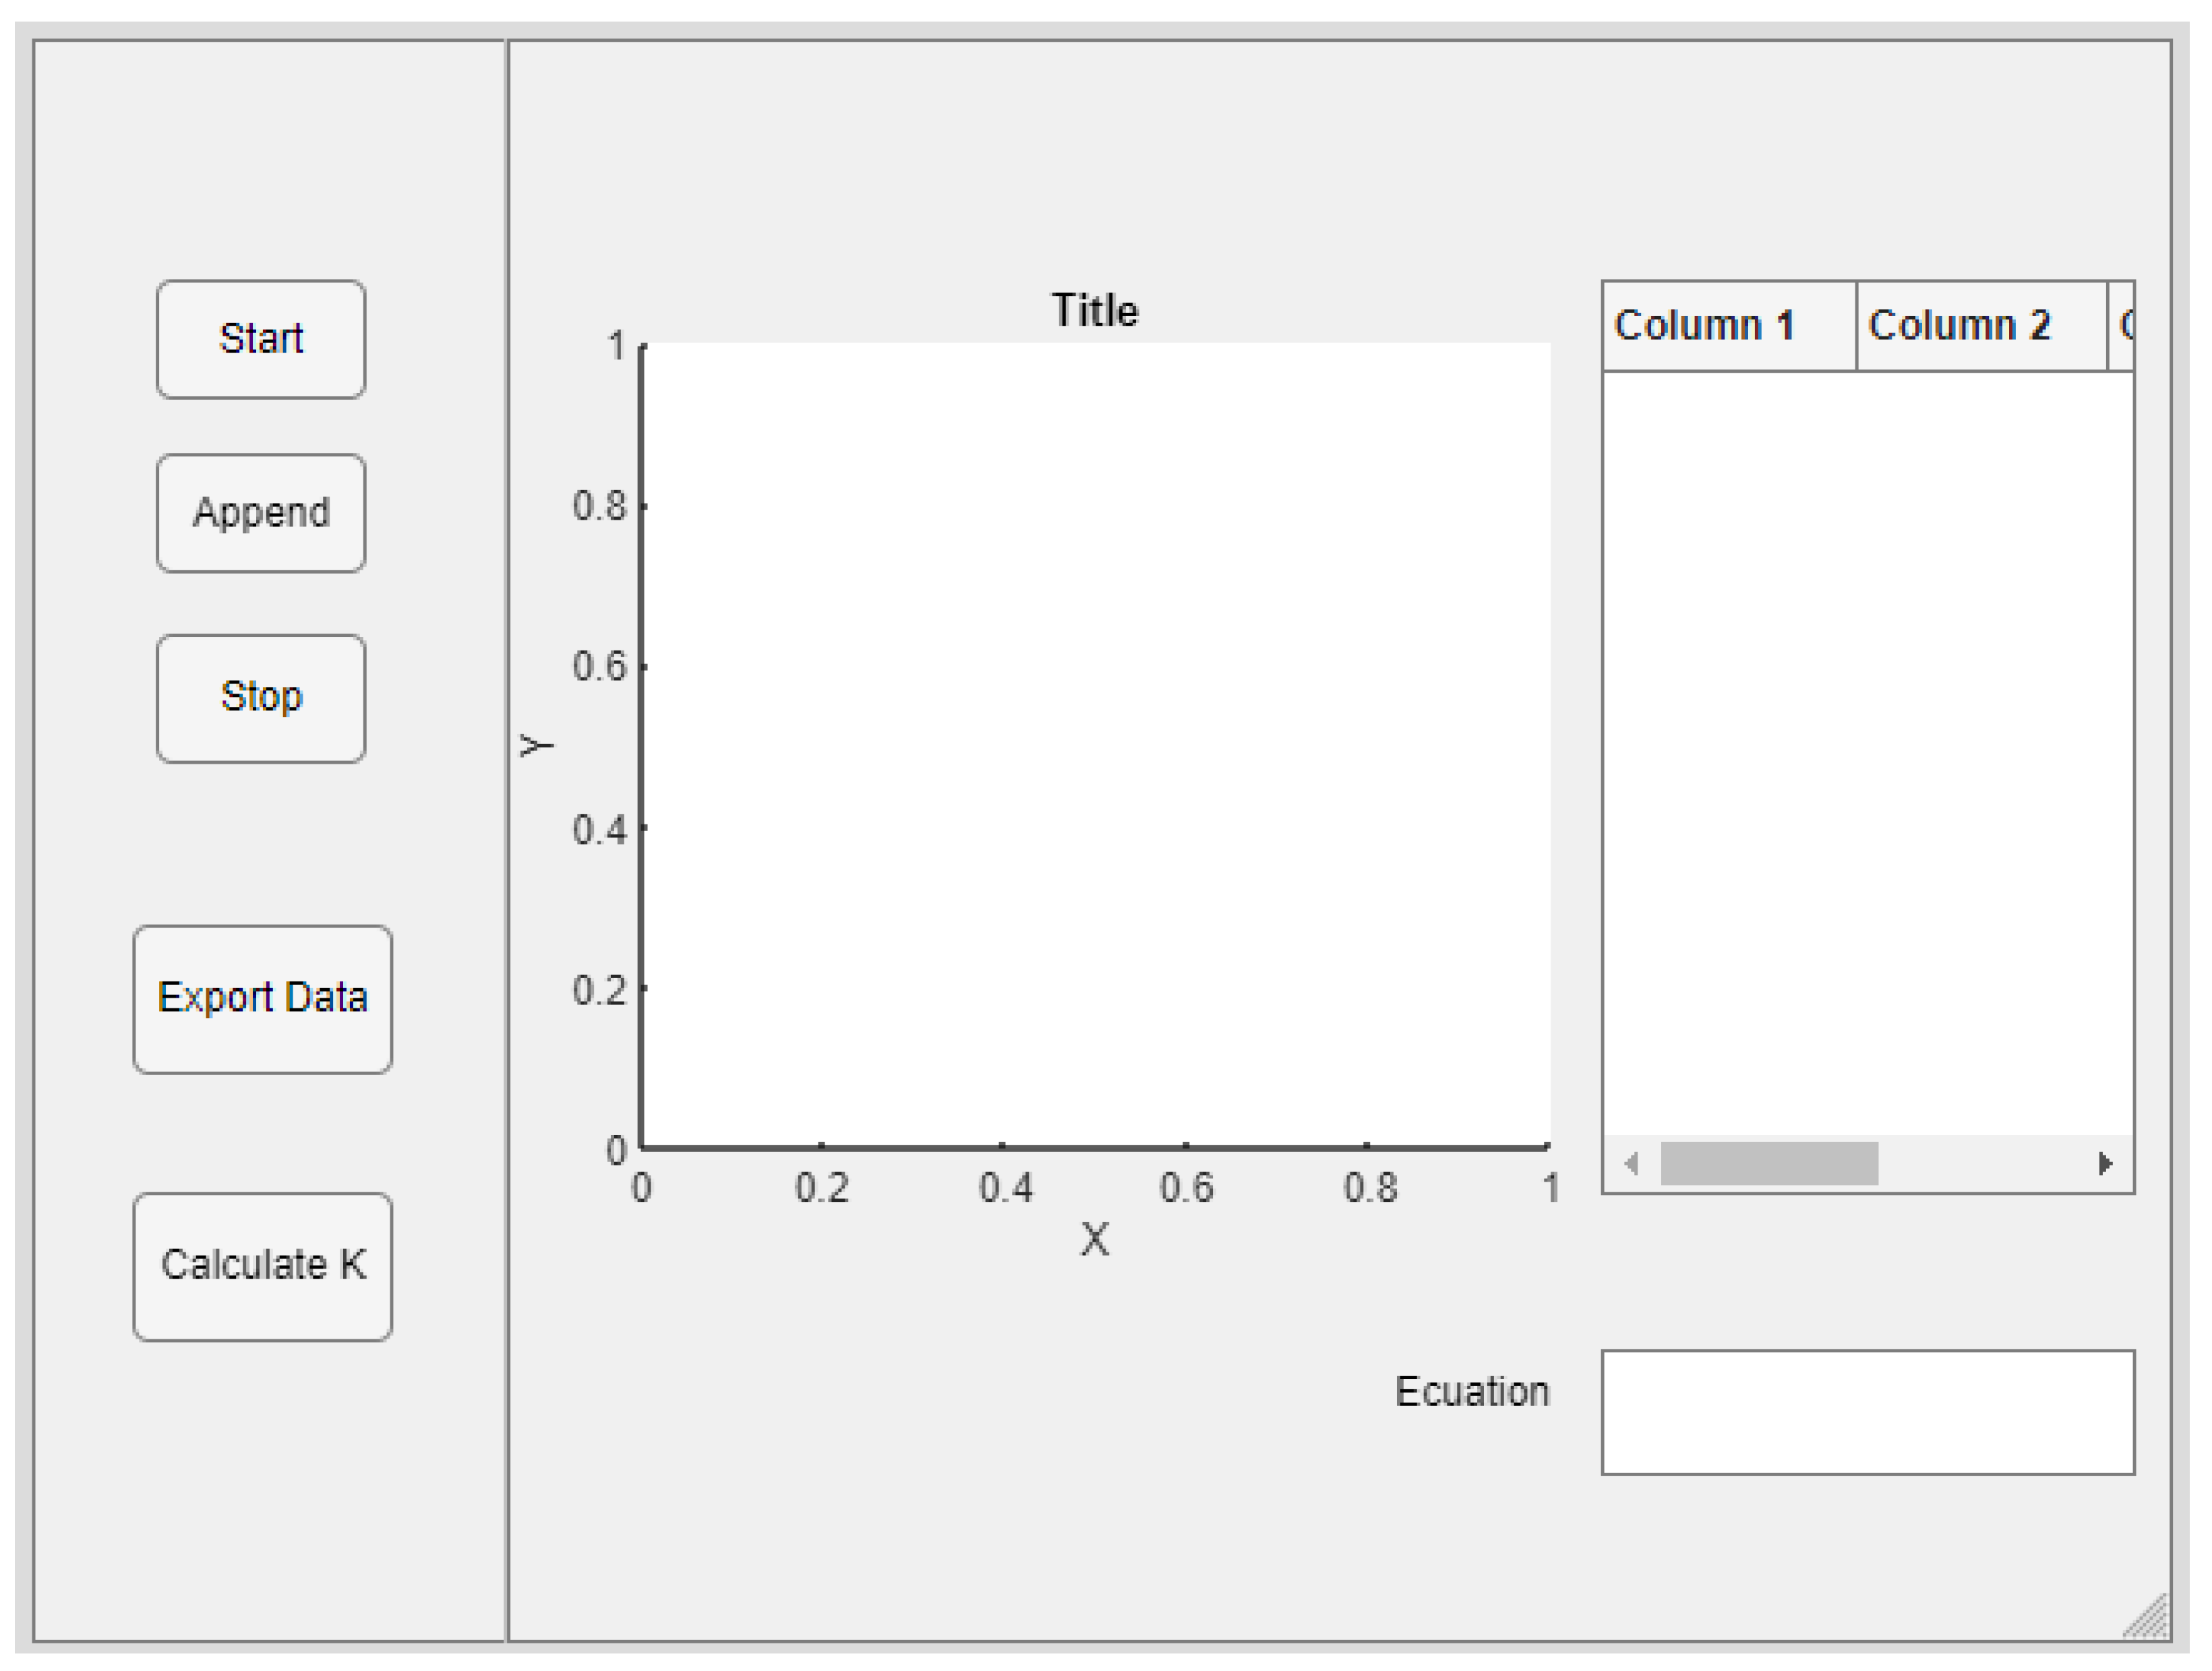Screen dimensions: 2212x1671
Task: Click the Export Data button
Action: point(262,998)
